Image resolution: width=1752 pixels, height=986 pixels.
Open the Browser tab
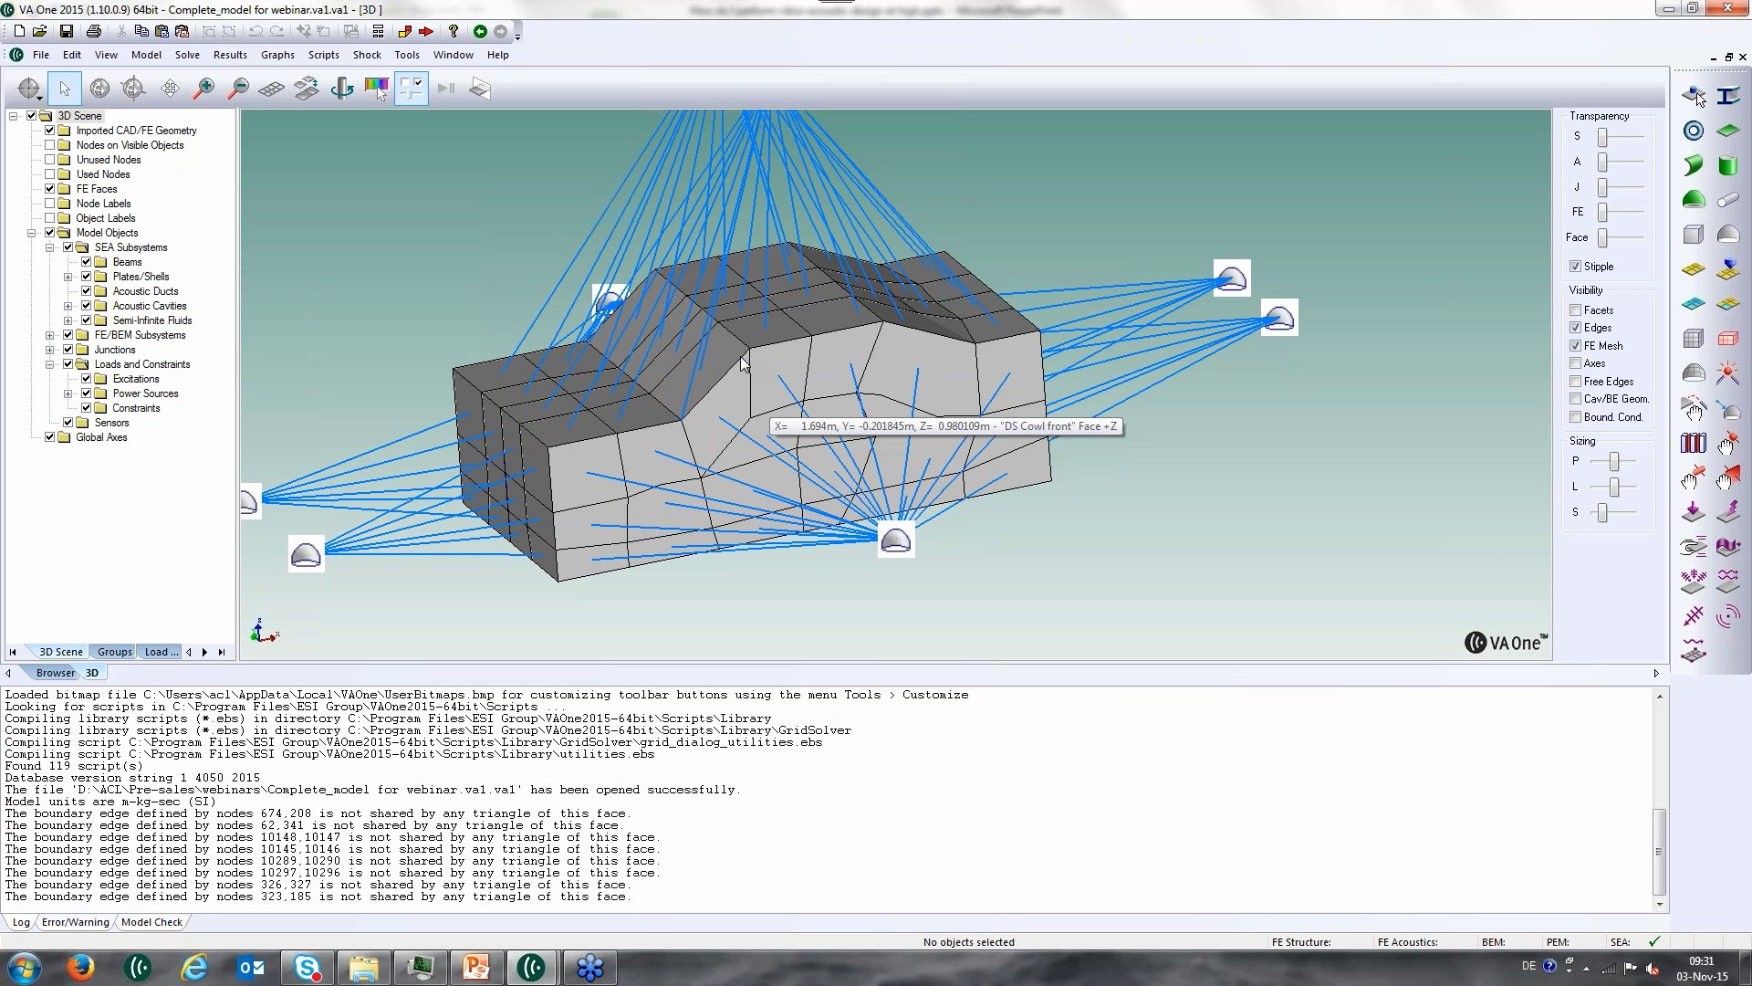56,673
